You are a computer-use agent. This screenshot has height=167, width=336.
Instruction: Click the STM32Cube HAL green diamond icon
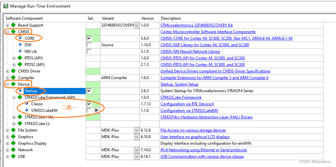coord(20,117)
